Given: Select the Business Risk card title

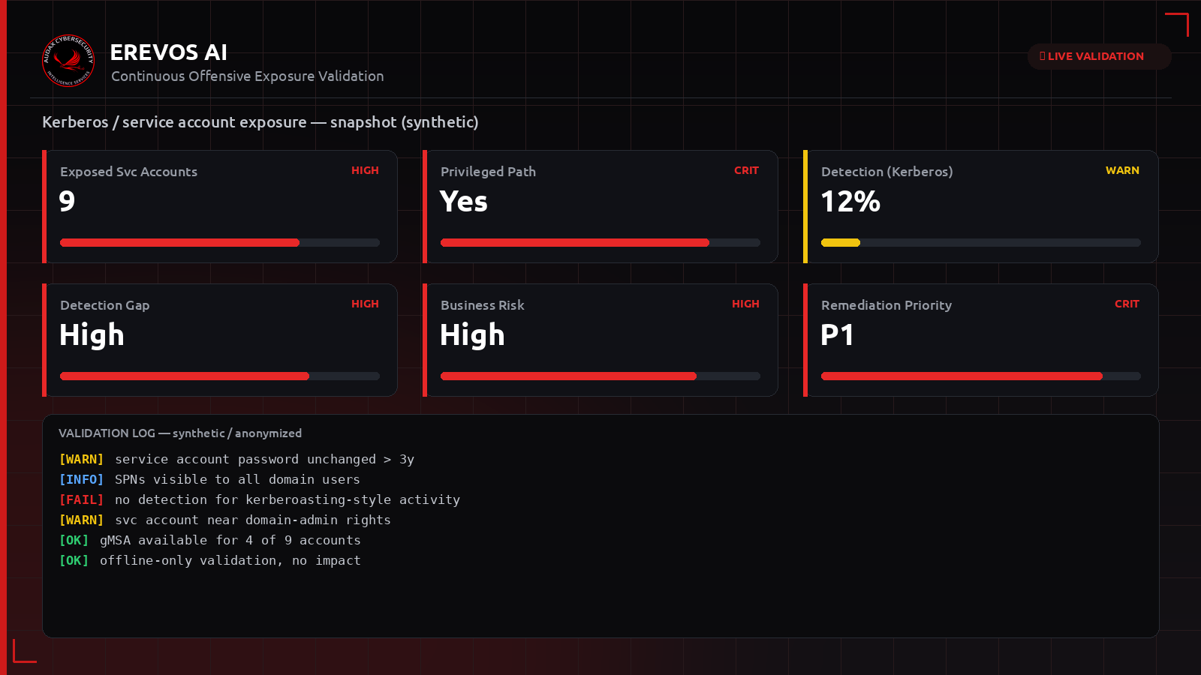Looking at the screenshot, I should 483,305.
